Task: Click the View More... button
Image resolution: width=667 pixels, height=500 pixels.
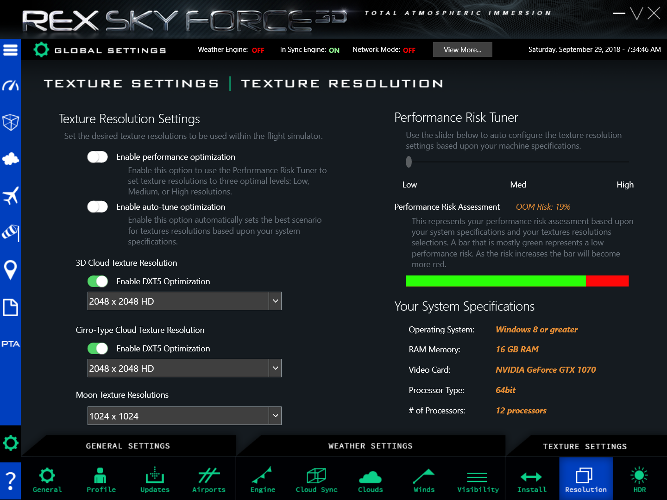Action: click(463, 50)
